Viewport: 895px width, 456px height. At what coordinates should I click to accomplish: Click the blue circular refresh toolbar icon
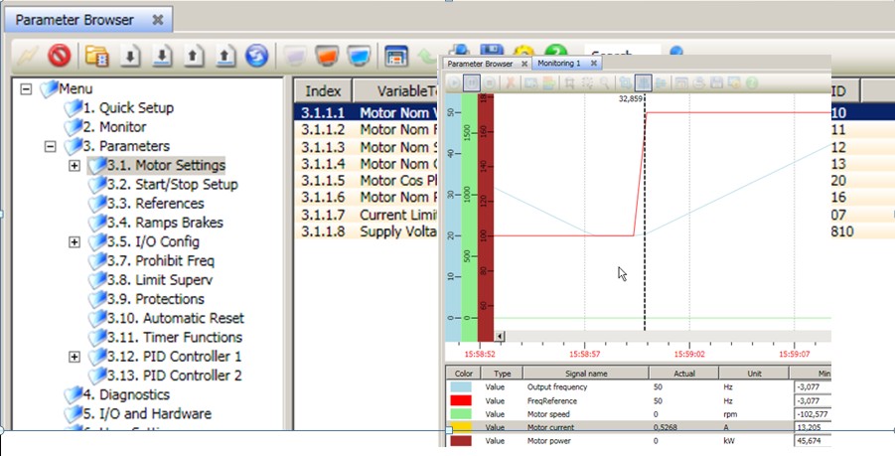[x=257, y=56]
